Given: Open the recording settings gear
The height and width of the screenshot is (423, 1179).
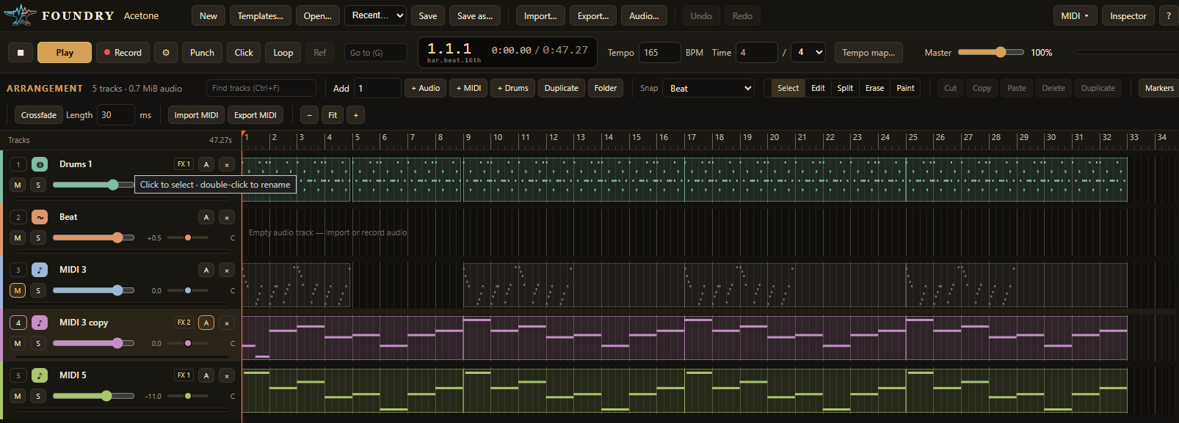Looking at the screenshot, I should [166, 53].
